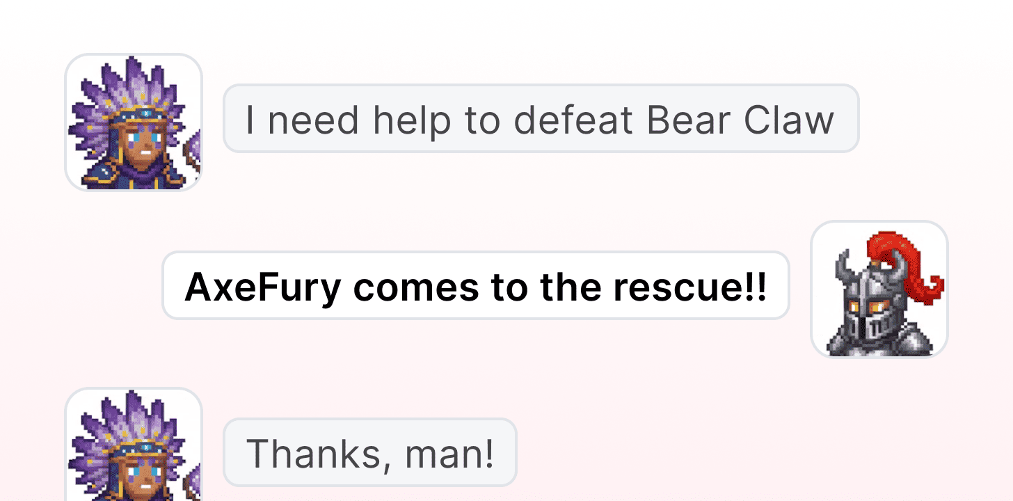Click the "AxeFury comes to the rescue!!" bubble

click(476, 285)
